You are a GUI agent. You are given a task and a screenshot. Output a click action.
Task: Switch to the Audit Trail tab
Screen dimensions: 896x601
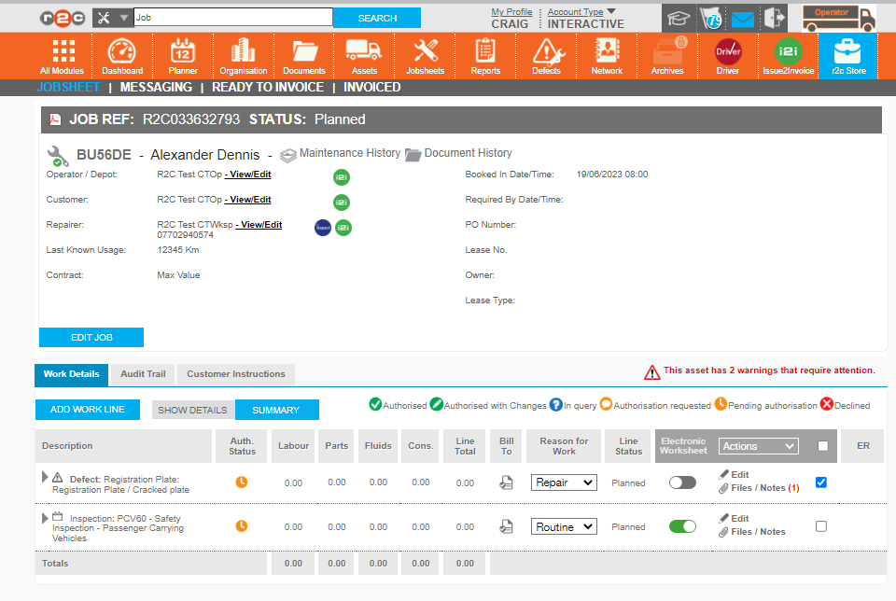point(143,374)
